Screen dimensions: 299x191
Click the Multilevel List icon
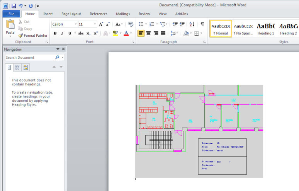pyautogui.click(x=163, y=24)
